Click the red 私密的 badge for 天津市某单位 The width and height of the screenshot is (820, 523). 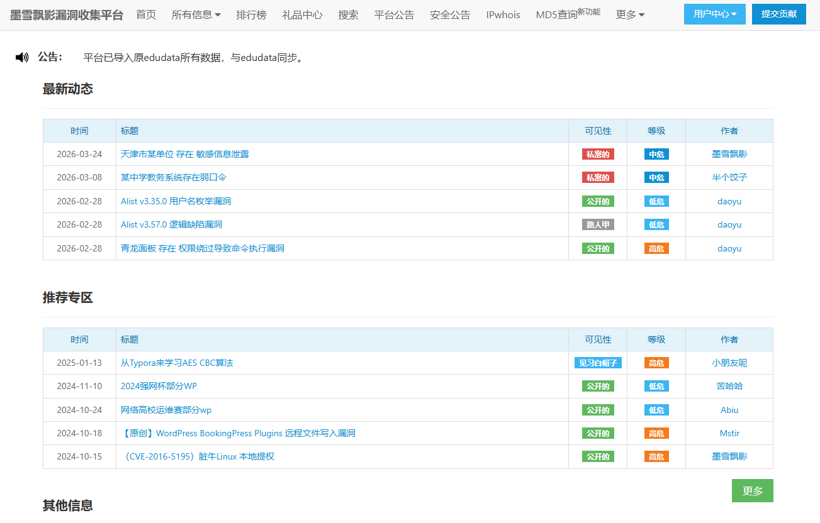pos(597,154)
